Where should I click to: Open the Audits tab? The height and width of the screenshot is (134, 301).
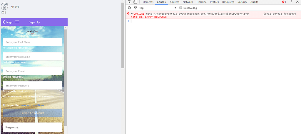[x=254, y=2]
